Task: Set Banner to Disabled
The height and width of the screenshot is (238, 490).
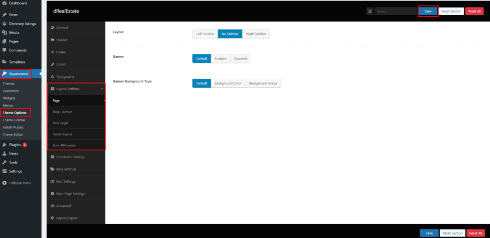Action: click(x=240, y=59)
